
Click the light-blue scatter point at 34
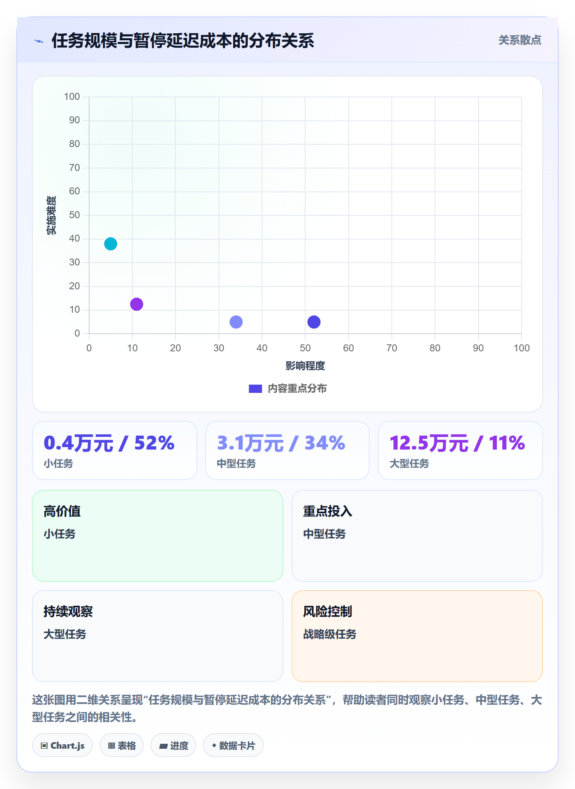236,322
